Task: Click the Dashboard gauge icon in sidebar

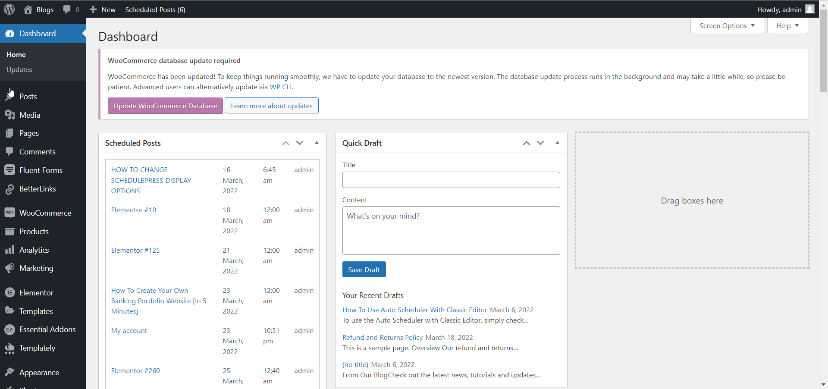Action: (x=10, y=34)
